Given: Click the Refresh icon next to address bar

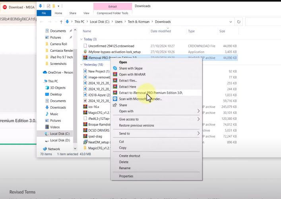Looking at the screenshot, I should pos(239,22).
